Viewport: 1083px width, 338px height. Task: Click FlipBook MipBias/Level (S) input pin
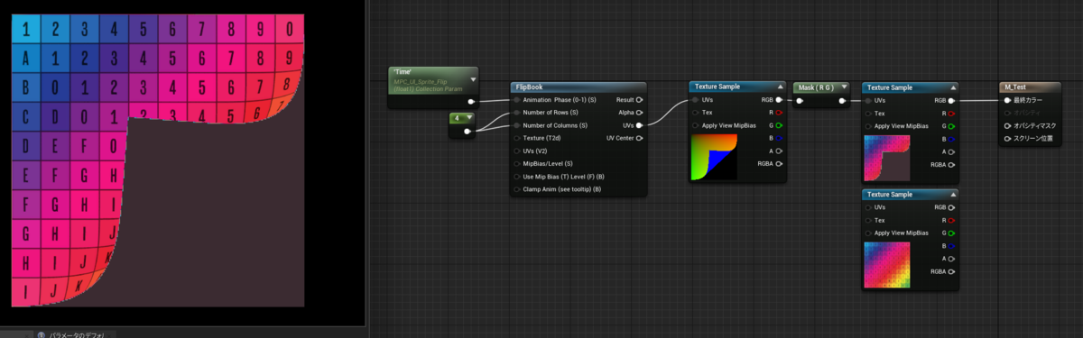516,163
